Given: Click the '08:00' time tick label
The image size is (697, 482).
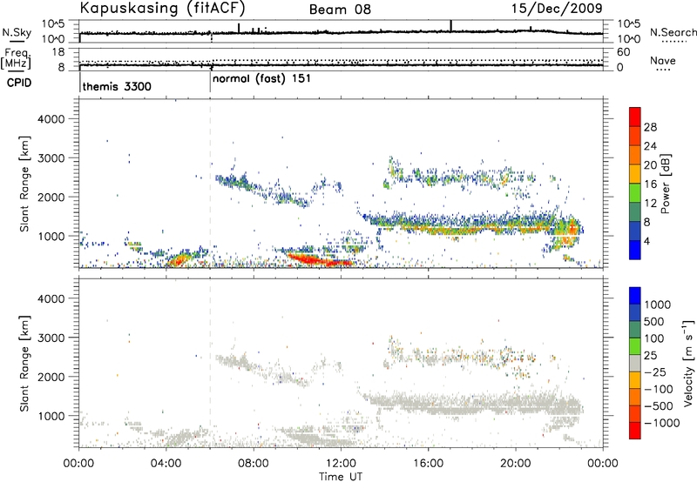Looking at the screenshot, I should coord(254,464).
